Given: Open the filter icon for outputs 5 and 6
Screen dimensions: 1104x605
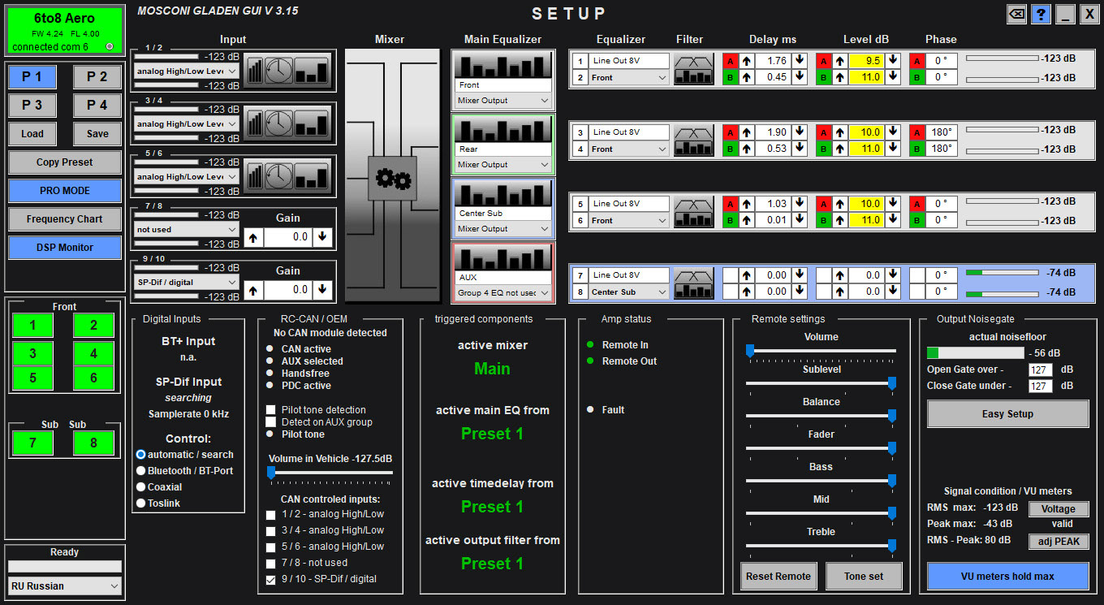Looking at the screenshot, I should tap(694, 212).
